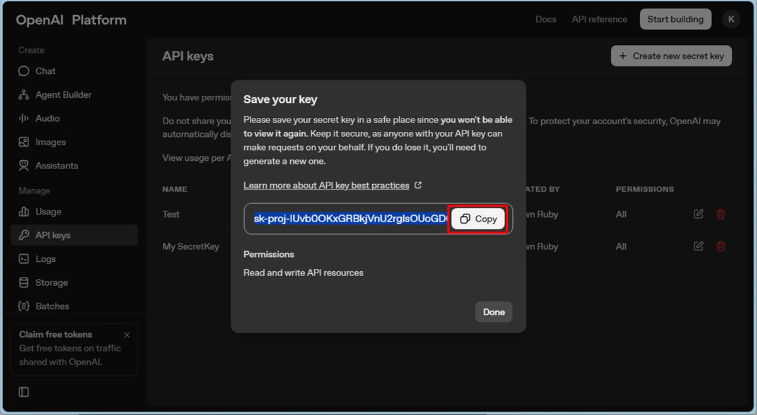Click the secret key text field
This screenshot has height=415, width=757.
pos(378,219)
